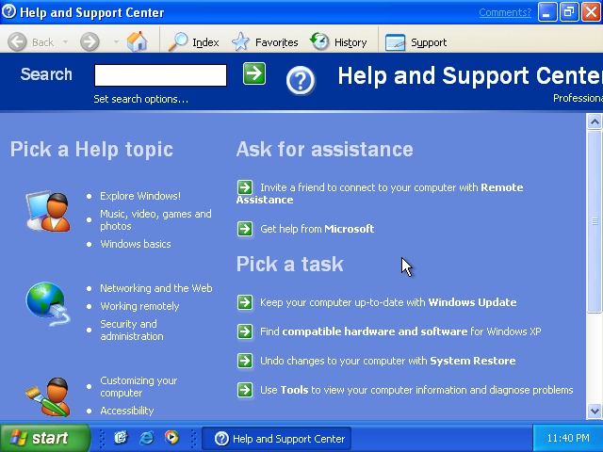This screenshot has height=452, width=603.
Task: Click the title bar help icon
Action: coord(8,12)
